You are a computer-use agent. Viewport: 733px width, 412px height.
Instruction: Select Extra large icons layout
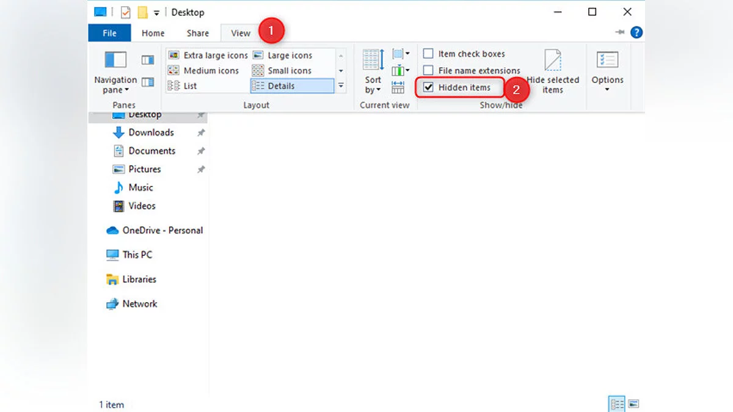208,56
